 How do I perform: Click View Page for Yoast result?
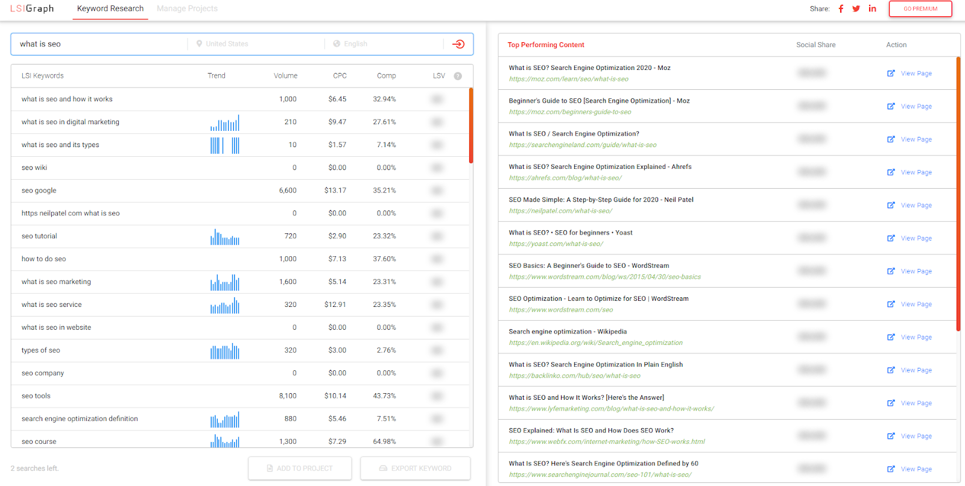click(x=916, y=239)
